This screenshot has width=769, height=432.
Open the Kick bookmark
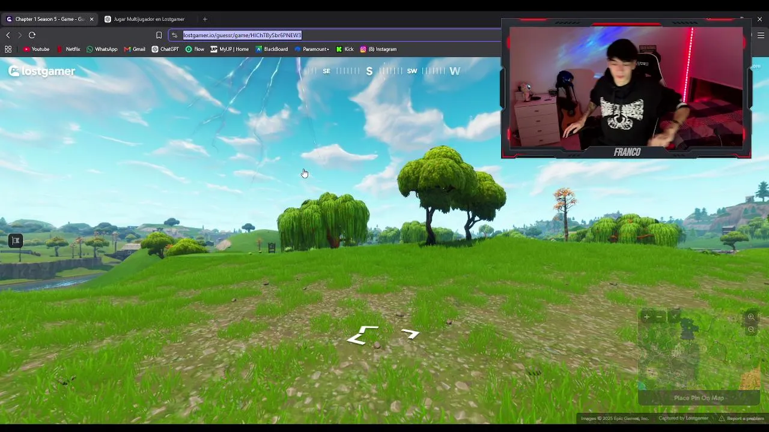345,49
